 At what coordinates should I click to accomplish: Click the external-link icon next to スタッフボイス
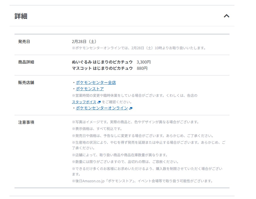99,102
